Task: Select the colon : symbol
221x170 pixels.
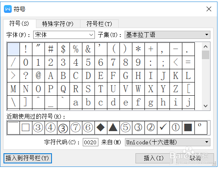Action: click(x=151, y=63)
